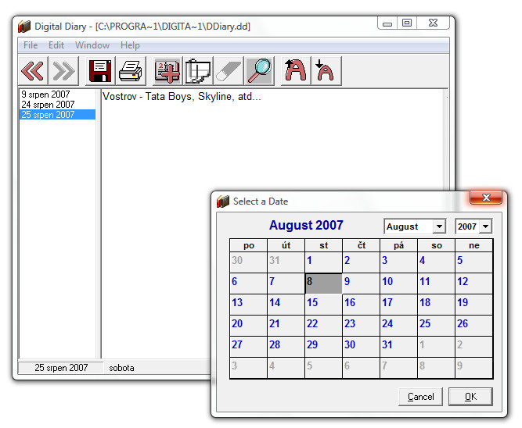This screenshot has height=428, width=522.
Task: Close the Select a Date dialog
Action: pyautogui.click(x=486, y=198)
